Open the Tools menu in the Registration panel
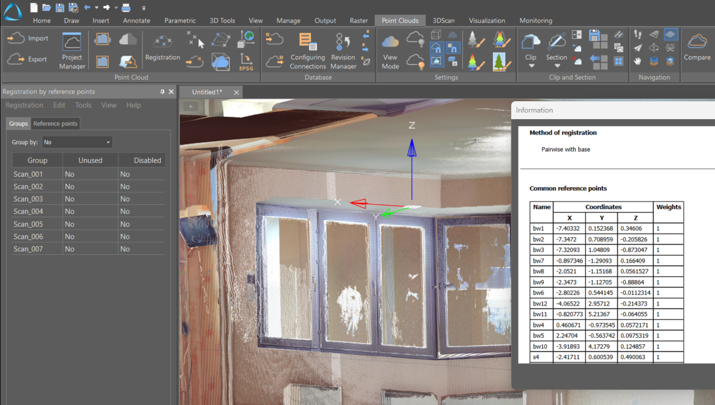715x405 pixels. pos(83,105)
